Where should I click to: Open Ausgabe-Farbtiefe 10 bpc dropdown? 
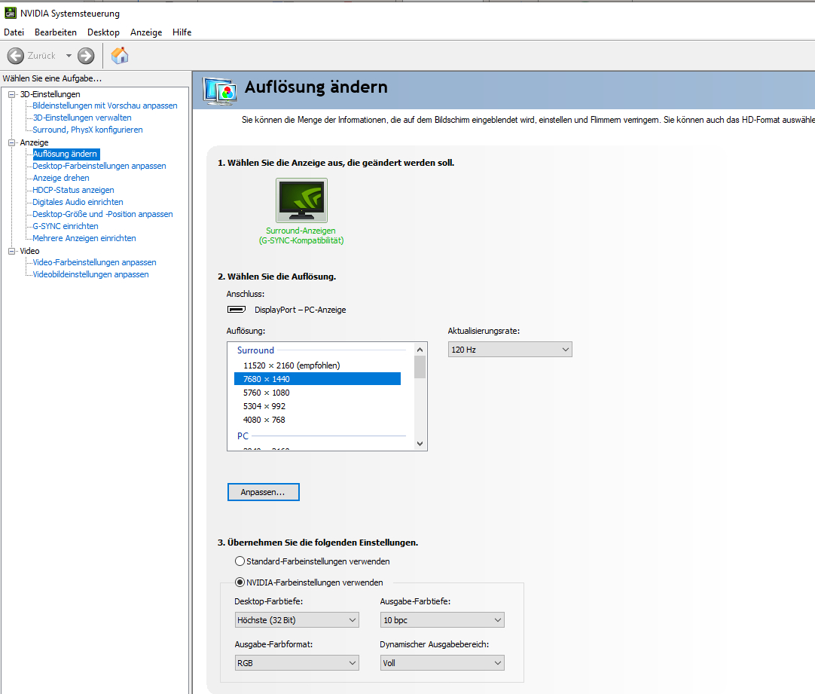click(x=442, y=619)
